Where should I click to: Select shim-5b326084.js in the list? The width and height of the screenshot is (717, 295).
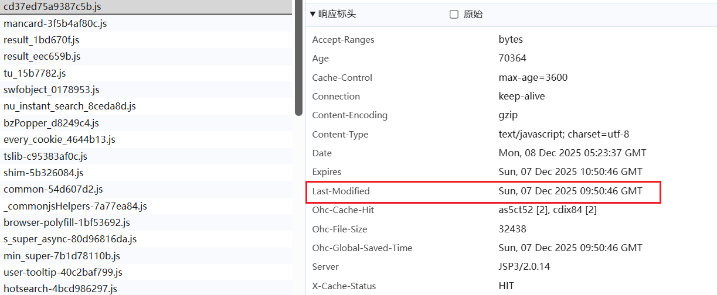146,173
